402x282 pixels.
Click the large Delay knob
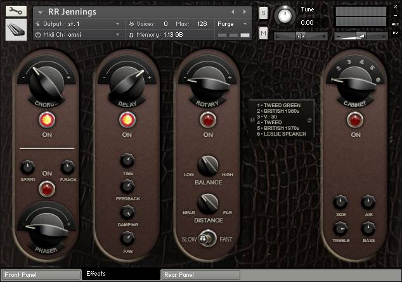(127, 83)
